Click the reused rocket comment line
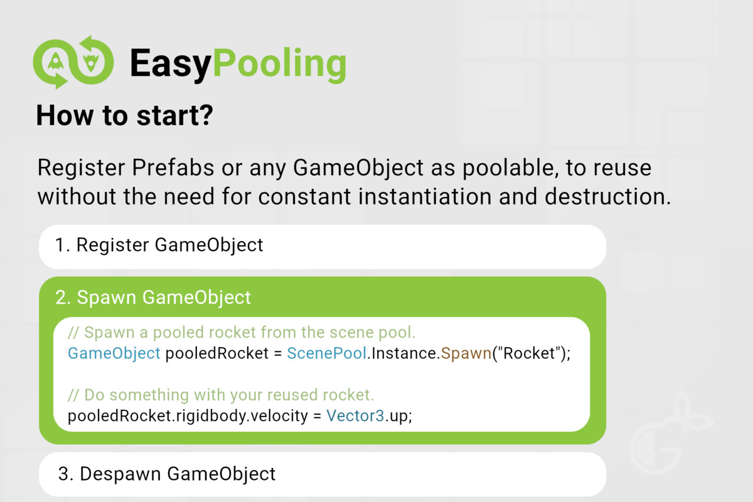The width and height of the screenshot is (753, 502). [x=221, y=395]
